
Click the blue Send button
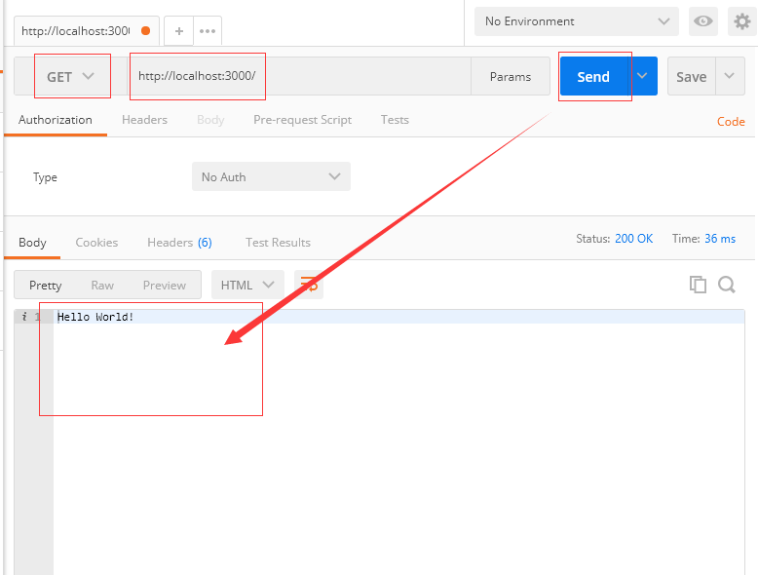593,76
